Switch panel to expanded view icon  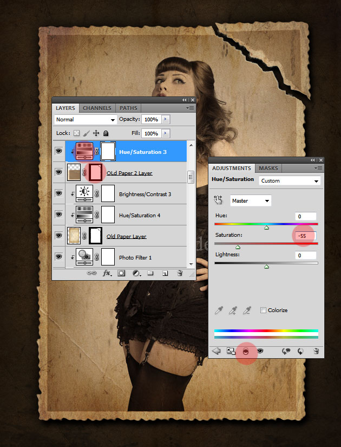231,351
